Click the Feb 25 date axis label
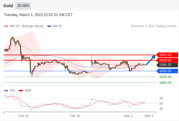This screenshot has width=179, height=121. (24, 116)
